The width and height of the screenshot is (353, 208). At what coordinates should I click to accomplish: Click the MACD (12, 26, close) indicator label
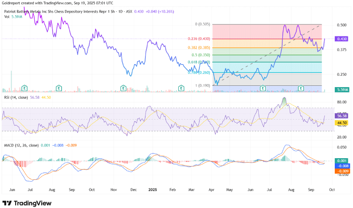click(x=22, y=145)
